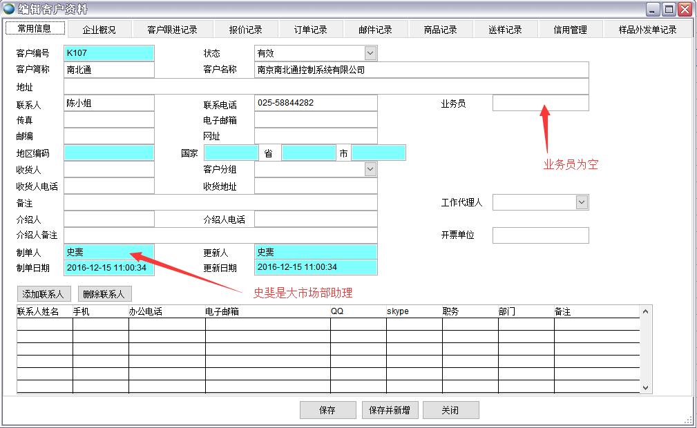
Task: Focus the 电子邮箱 input field
Action: point(316,120)
